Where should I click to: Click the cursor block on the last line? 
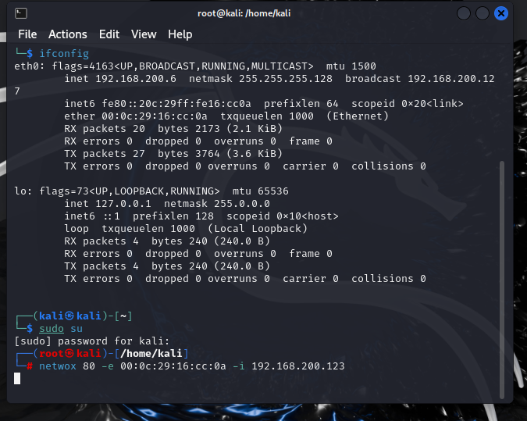click(18, 378)
